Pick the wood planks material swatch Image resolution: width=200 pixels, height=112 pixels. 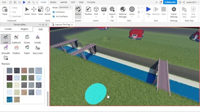pyautogui.click(x=17, y=100)
